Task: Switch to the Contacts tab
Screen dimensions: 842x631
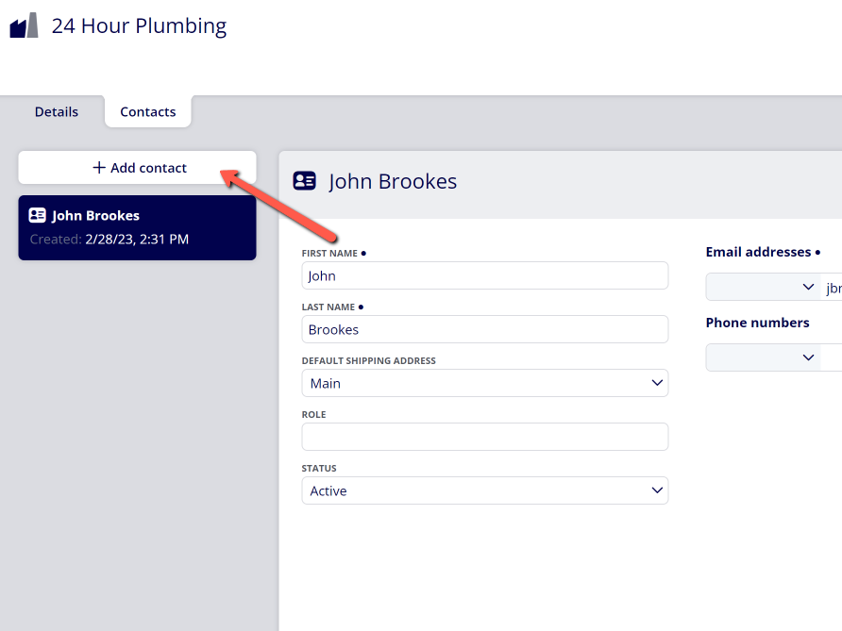Action: (147, 111)
